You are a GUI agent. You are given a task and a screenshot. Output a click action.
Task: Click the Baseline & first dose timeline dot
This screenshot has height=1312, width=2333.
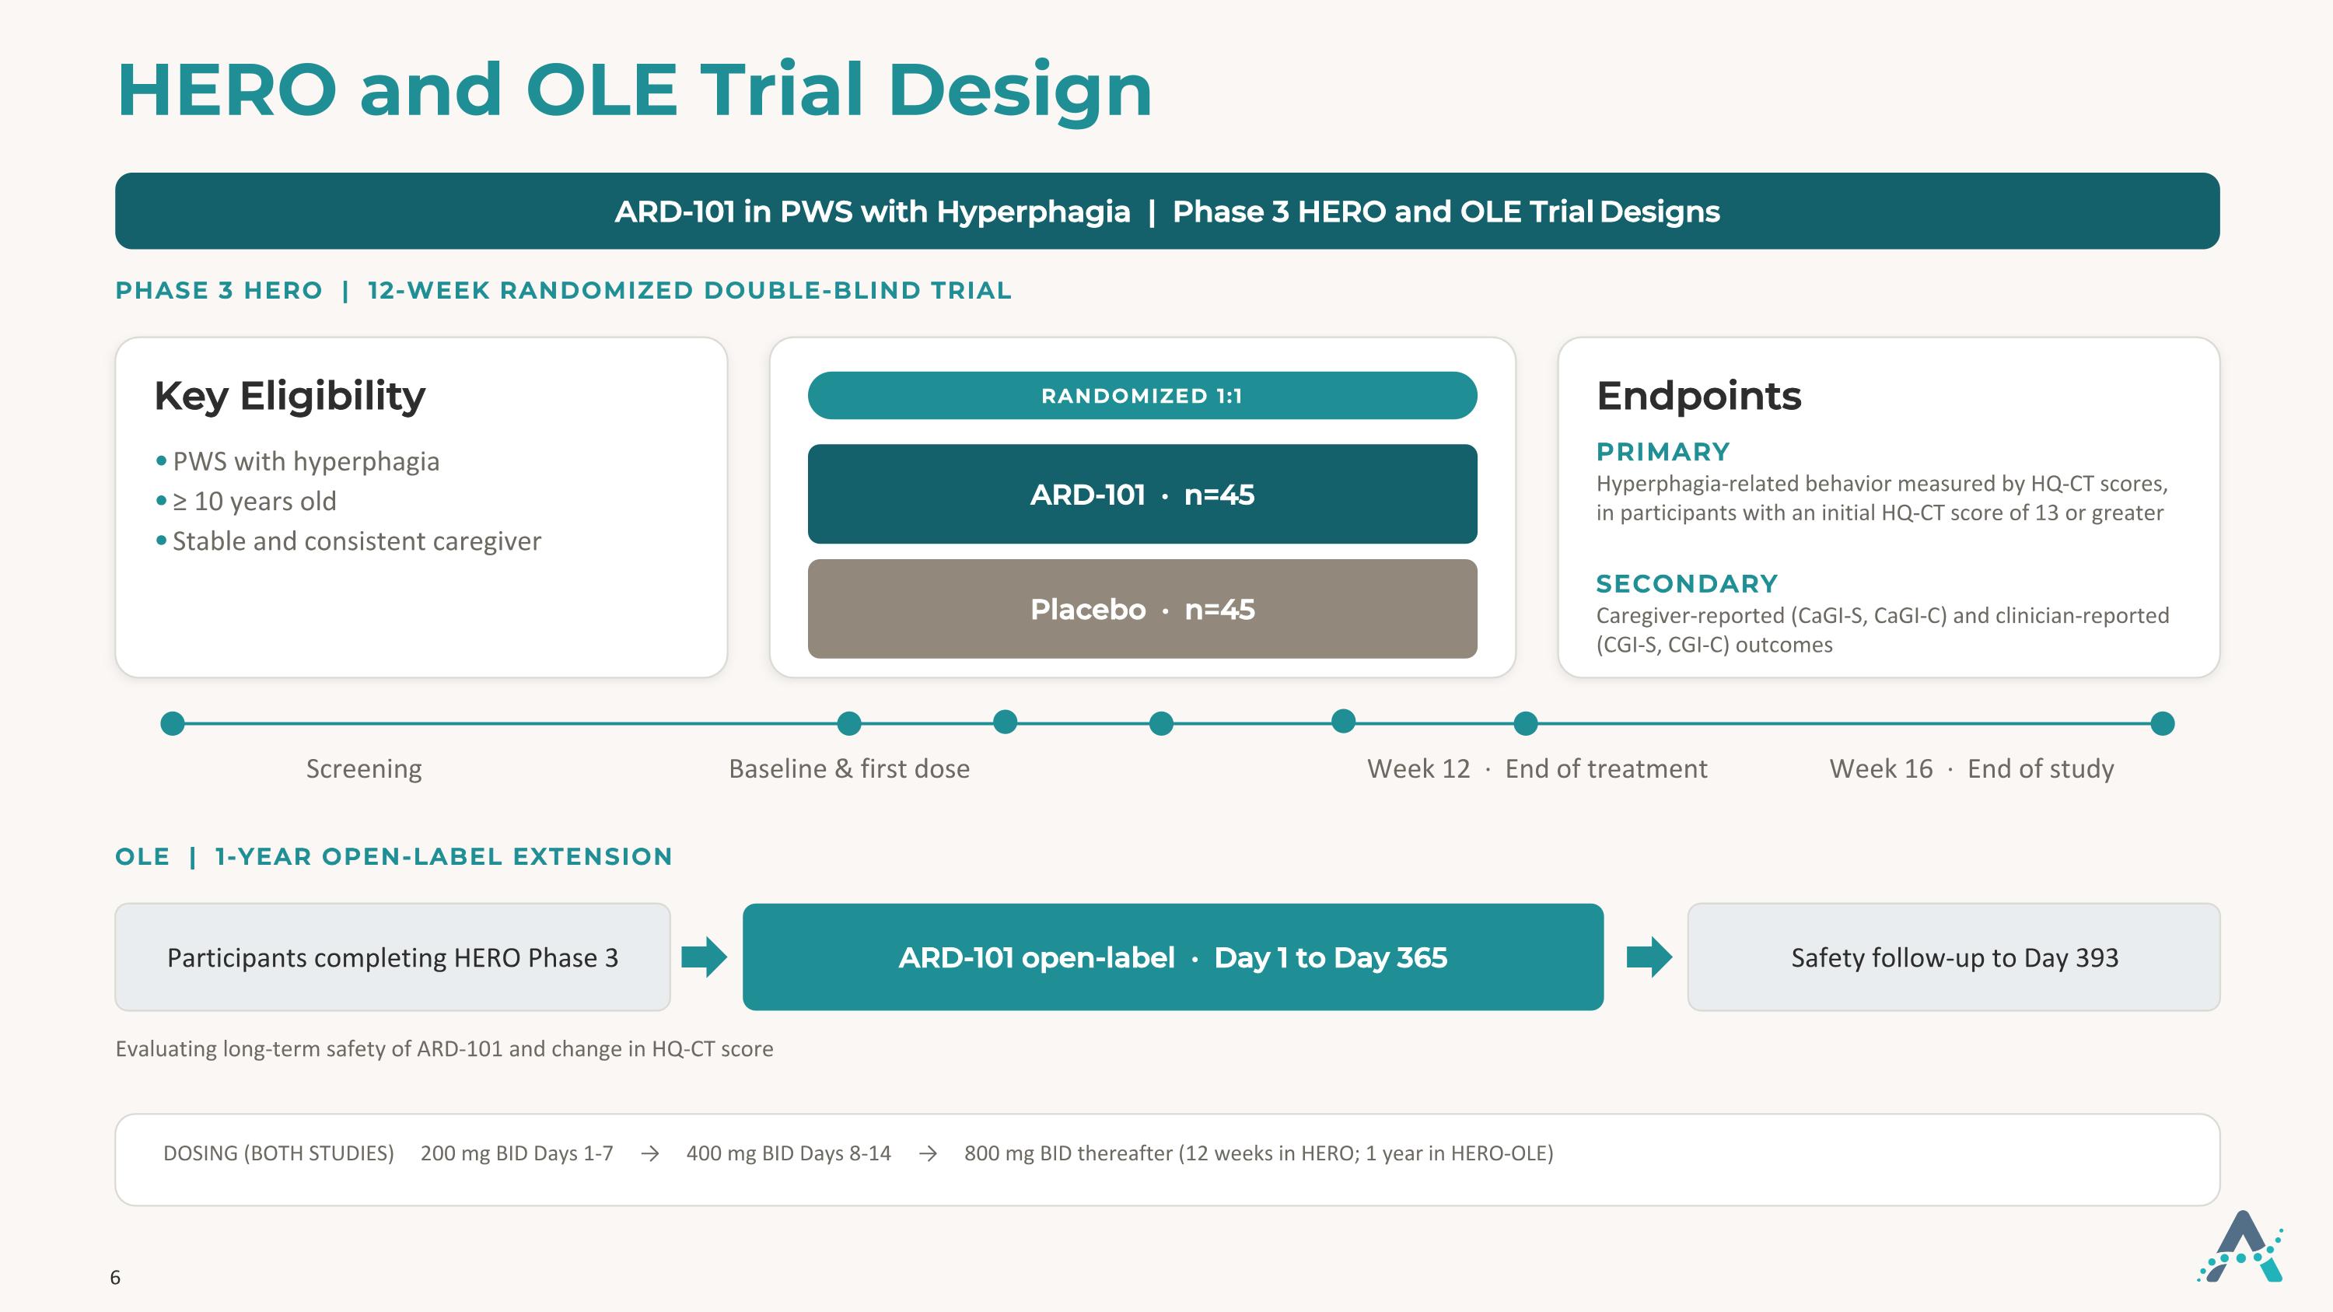[848, 723]
